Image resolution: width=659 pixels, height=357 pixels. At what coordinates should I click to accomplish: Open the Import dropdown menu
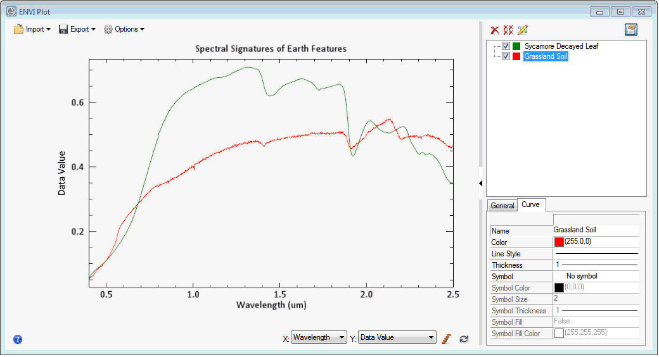(x=32, y=29)
